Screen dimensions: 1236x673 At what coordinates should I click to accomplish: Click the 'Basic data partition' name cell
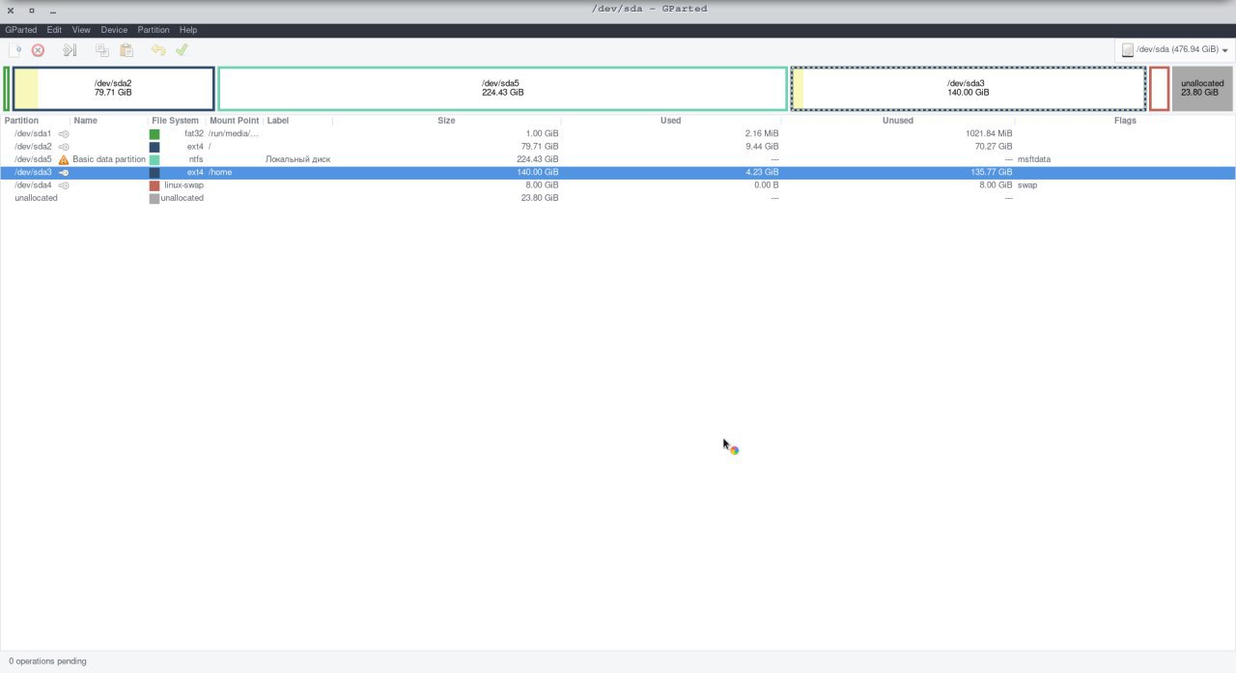pyautogui.click(x=109, y=159)
